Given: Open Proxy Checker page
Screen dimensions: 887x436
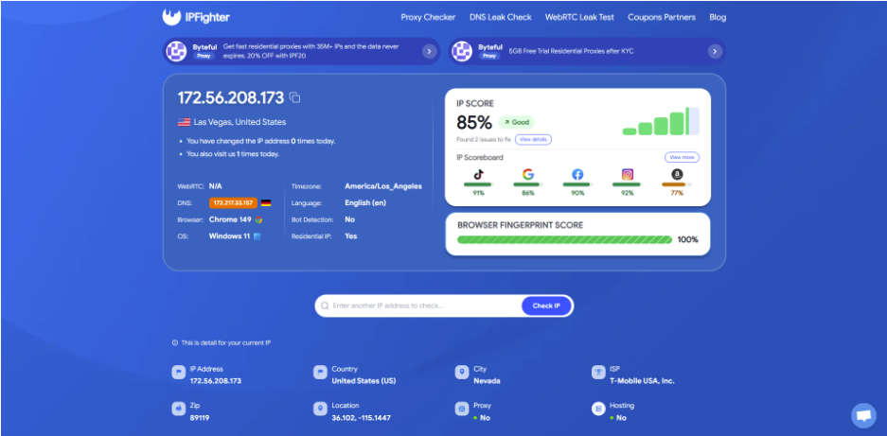Looking at the screenshot, I should point(428,18).
